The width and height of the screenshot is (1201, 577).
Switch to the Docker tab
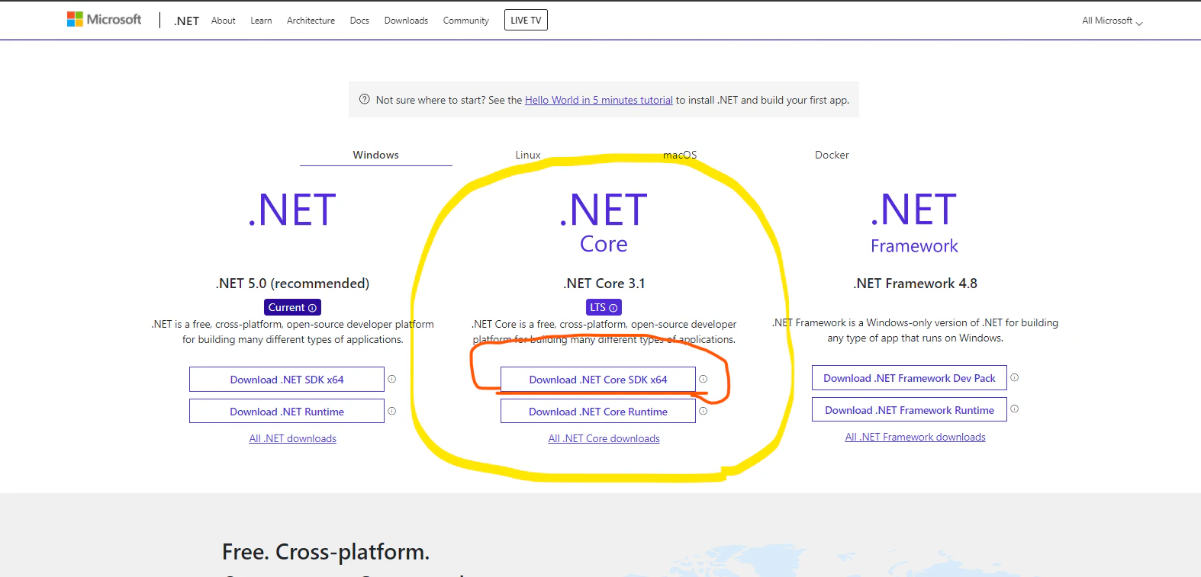click(832, 155)
